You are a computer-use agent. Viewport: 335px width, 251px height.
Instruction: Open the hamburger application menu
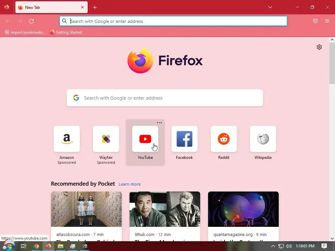(327, 21)
